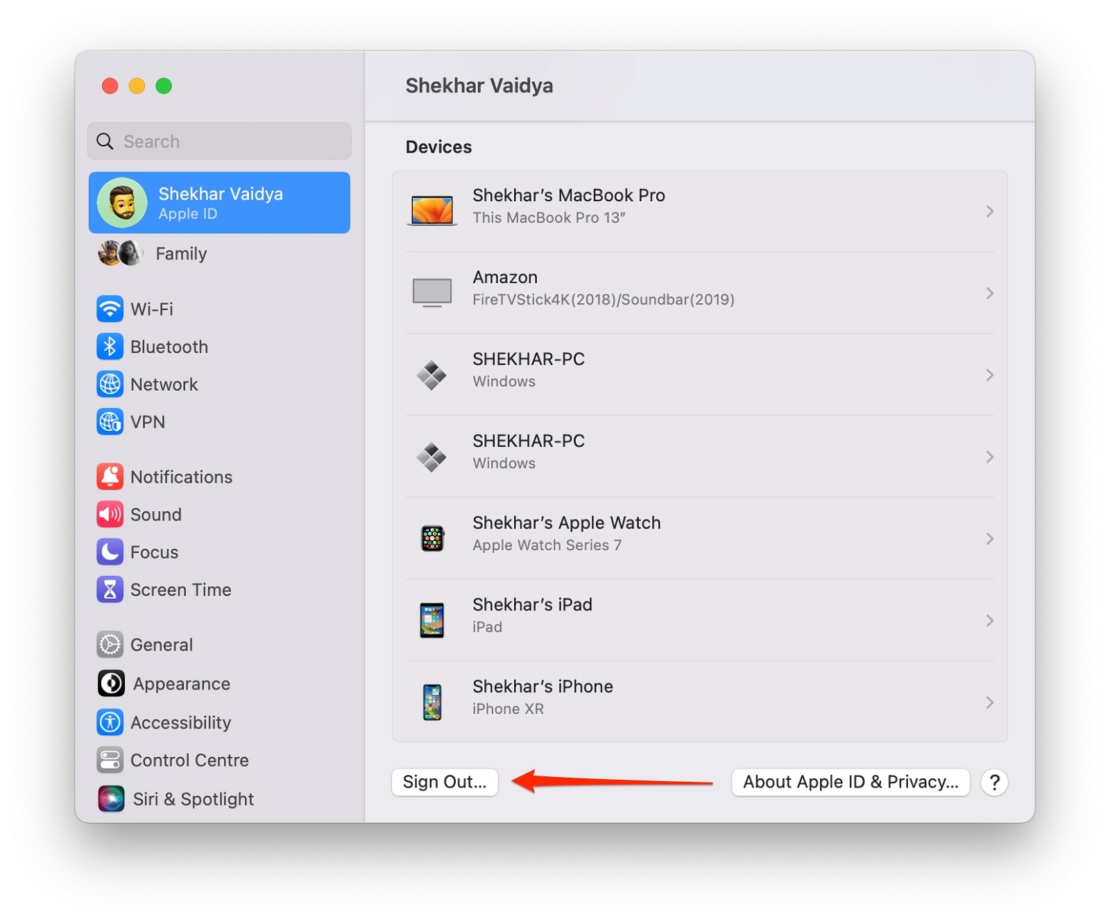Click green full-screen window button
Image resolution: width=1110 pixels, height=922 pixels.
pyautogui.click(x=164, y=86)
